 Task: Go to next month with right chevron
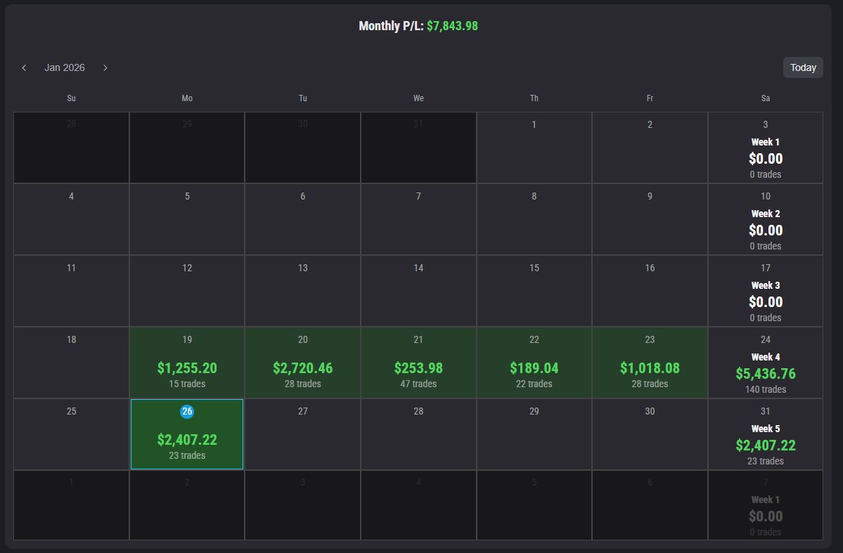coord(105,67)
